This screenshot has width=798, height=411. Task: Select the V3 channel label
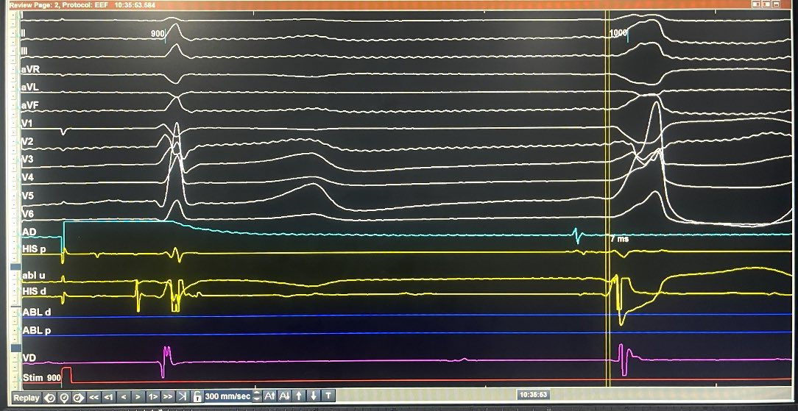pos(27,160)
